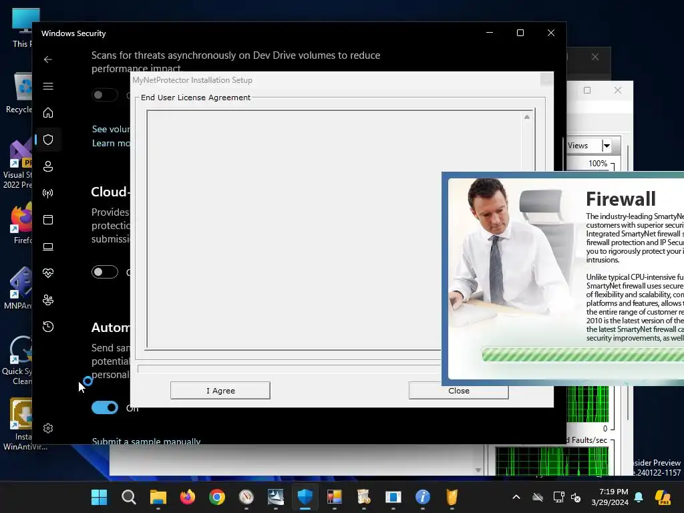Open the blue info icon app on taskbar

click(x=422, y=497)
